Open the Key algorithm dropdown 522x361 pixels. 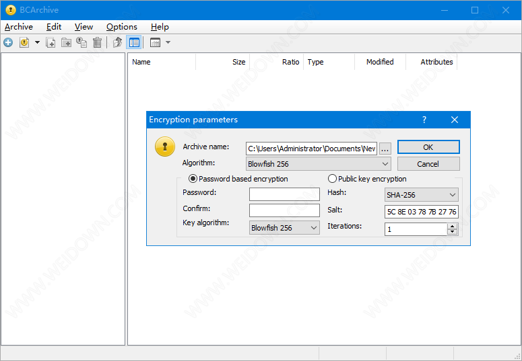284,228
